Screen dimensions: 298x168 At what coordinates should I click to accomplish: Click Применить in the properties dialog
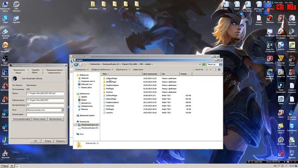click(x=61, y=141)
